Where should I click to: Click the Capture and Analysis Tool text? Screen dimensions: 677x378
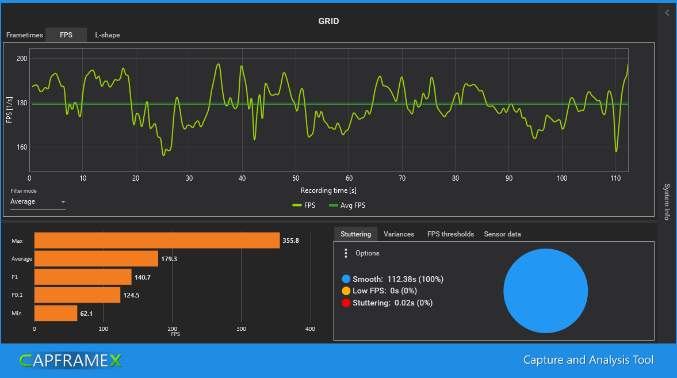click(588, 360)
